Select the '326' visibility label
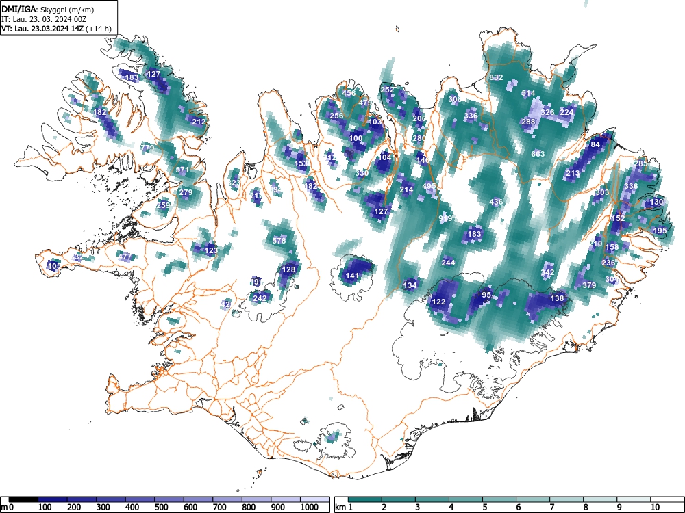The image size is (685, 513). pos(547,112)
